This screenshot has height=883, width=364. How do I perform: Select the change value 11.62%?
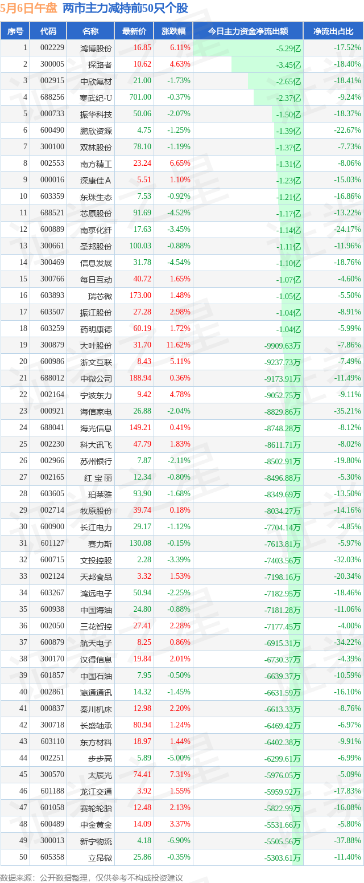tap(179, 345)
